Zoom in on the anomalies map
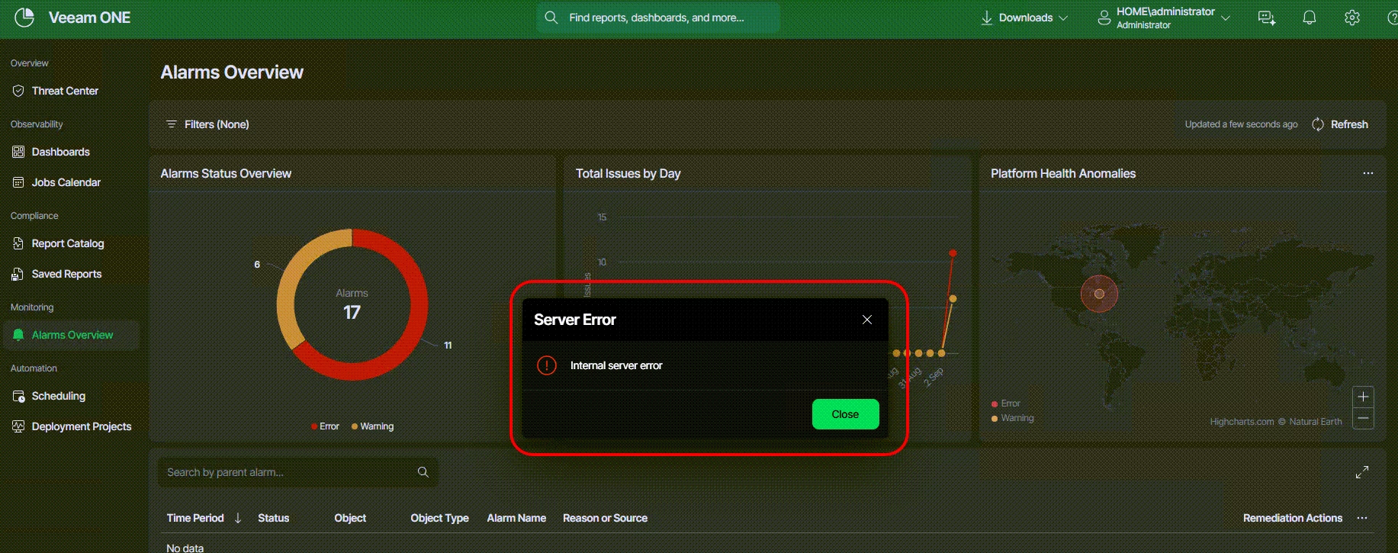This screenshot has width=1398, height=553. [x=1363, y=397]
